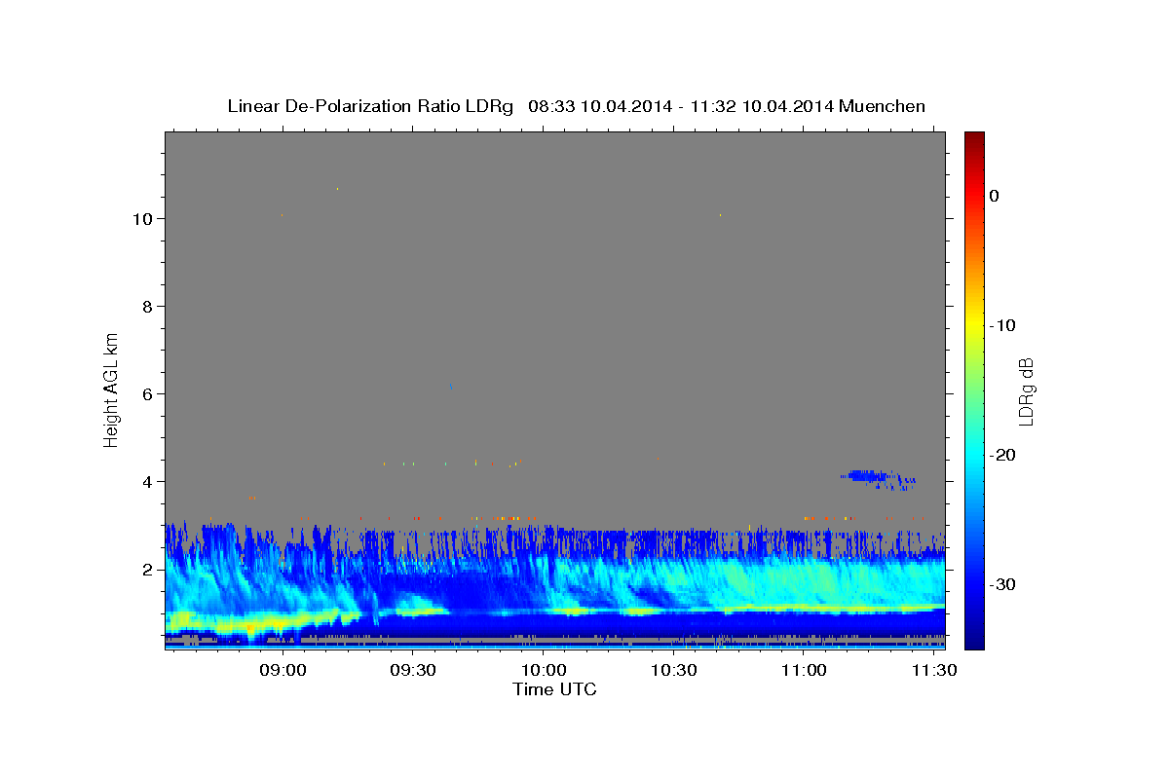Click the plot title 'Linear De-Polarization Ratio LDRg'
1169x779 pixels.
click(x=369, y=106)
